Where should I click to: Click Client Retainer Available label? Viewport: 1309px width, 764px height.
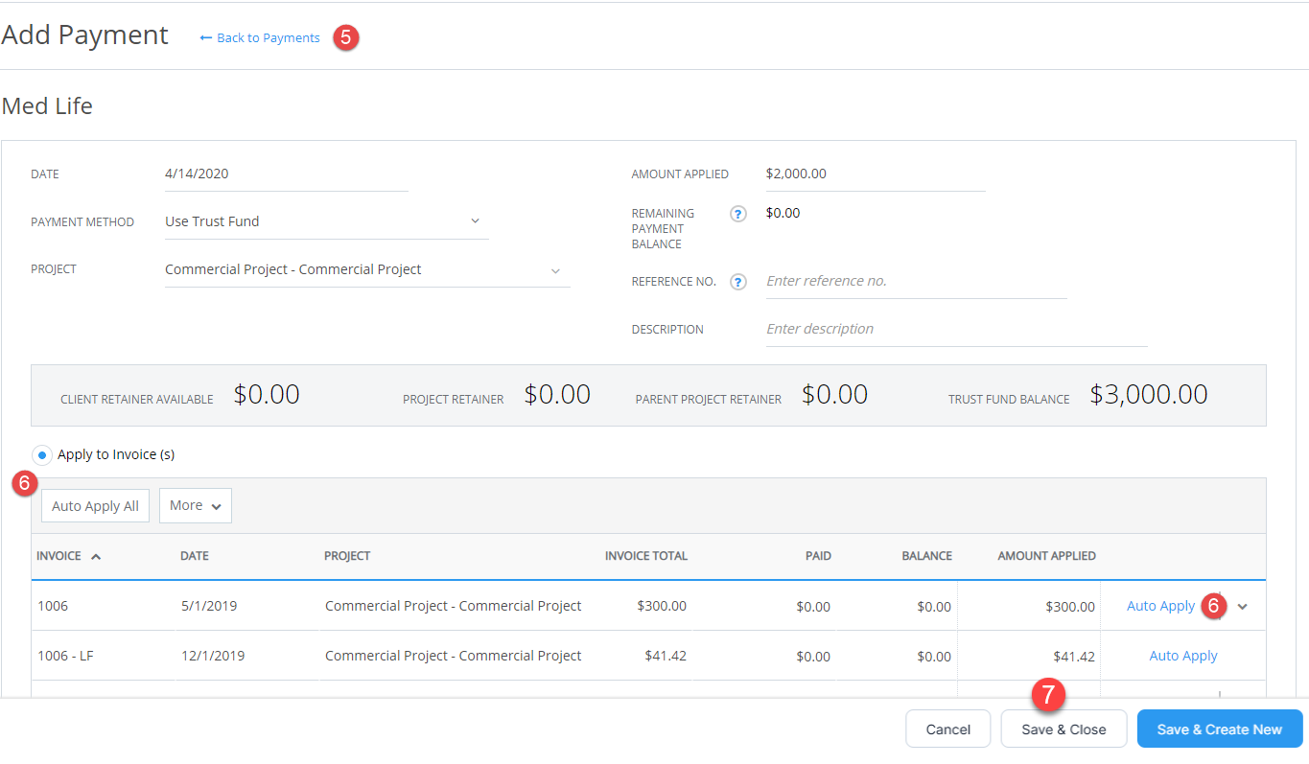[x=137, y=400]
